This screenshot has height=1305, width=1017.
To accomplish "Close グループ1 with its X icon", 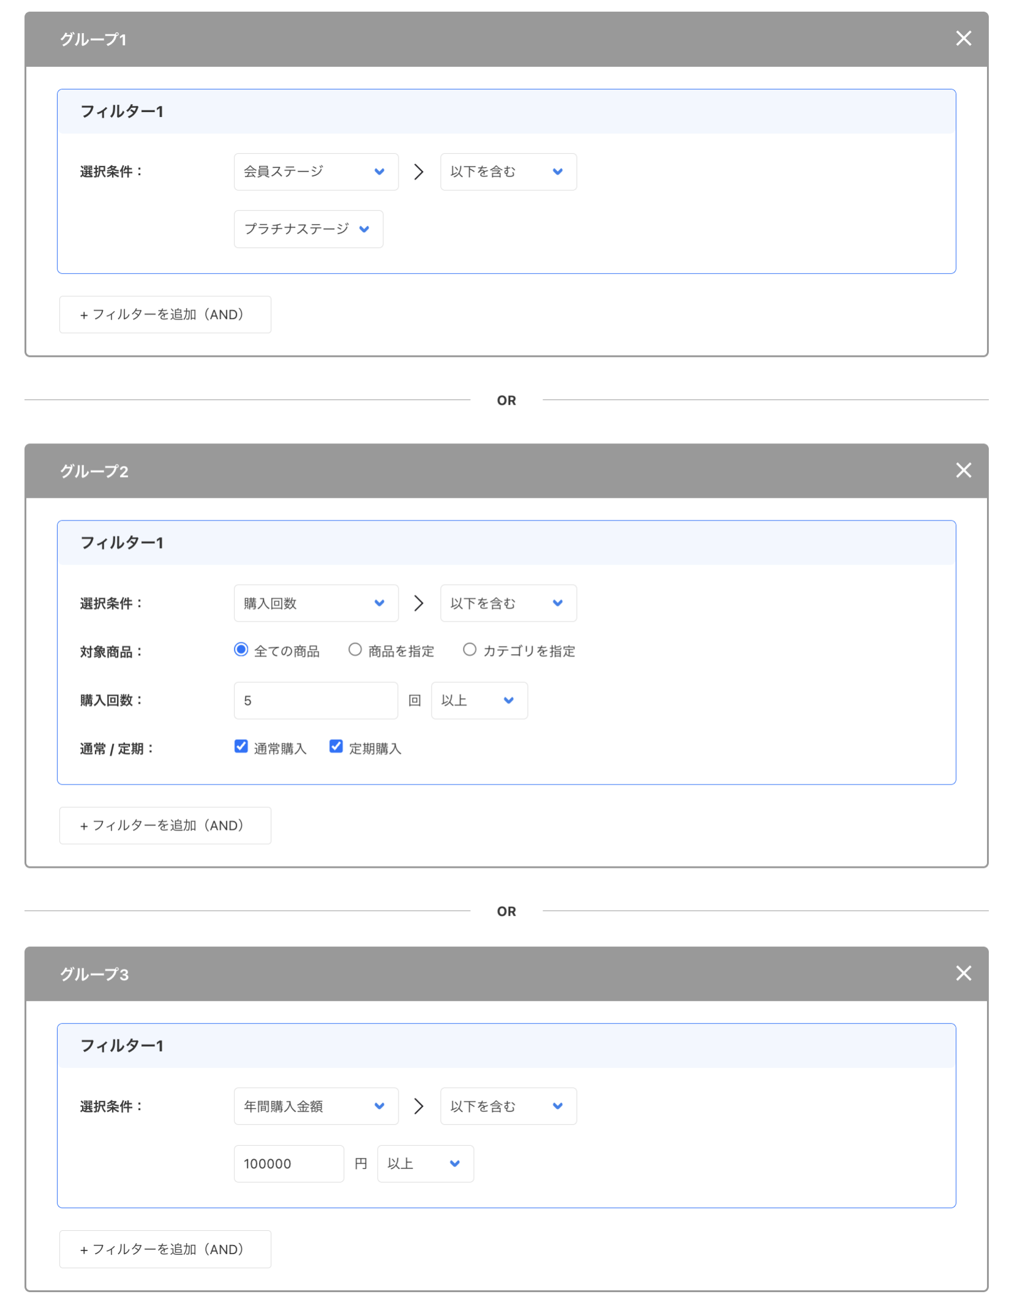I will point(963,38).
